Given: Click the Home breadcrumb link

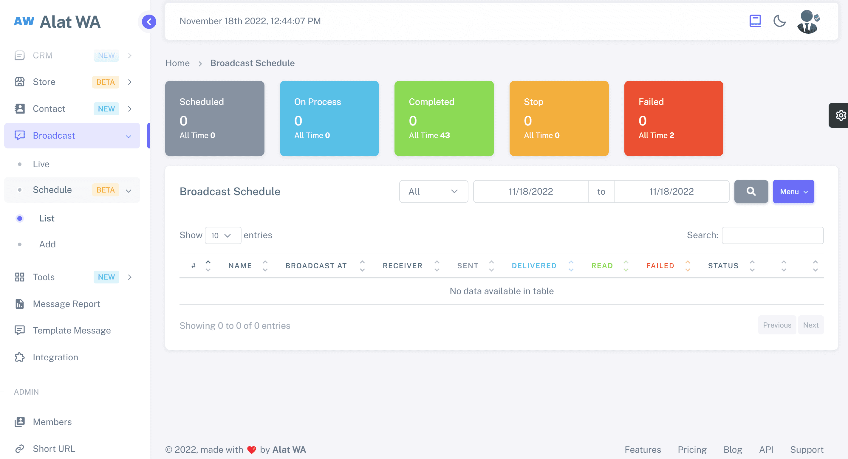Looking at the screenshot, I should pyautogui.click(x=177, y=63).
